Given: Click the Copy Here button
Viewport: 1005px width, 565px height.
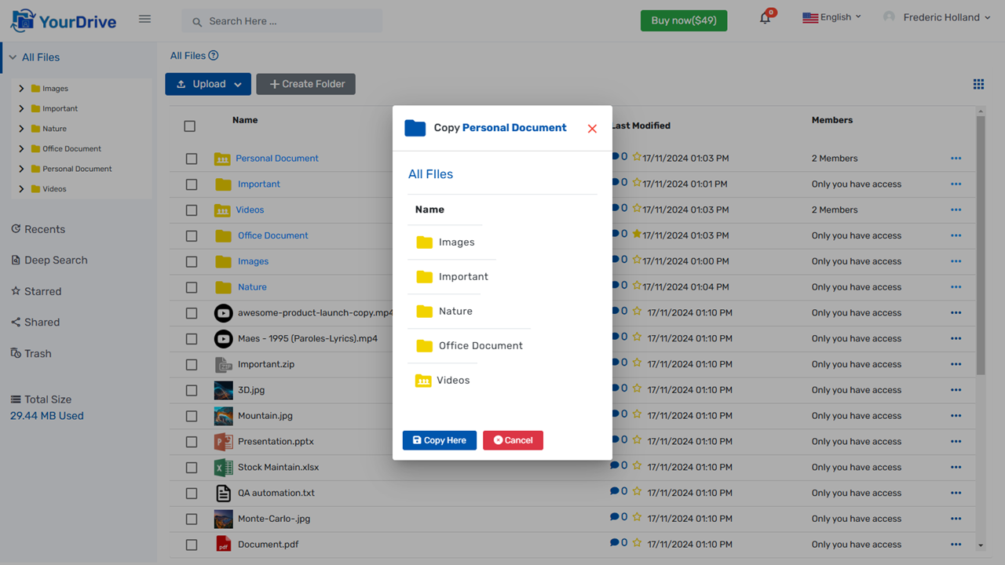Looking at the screenshot, I should [439, 440].
